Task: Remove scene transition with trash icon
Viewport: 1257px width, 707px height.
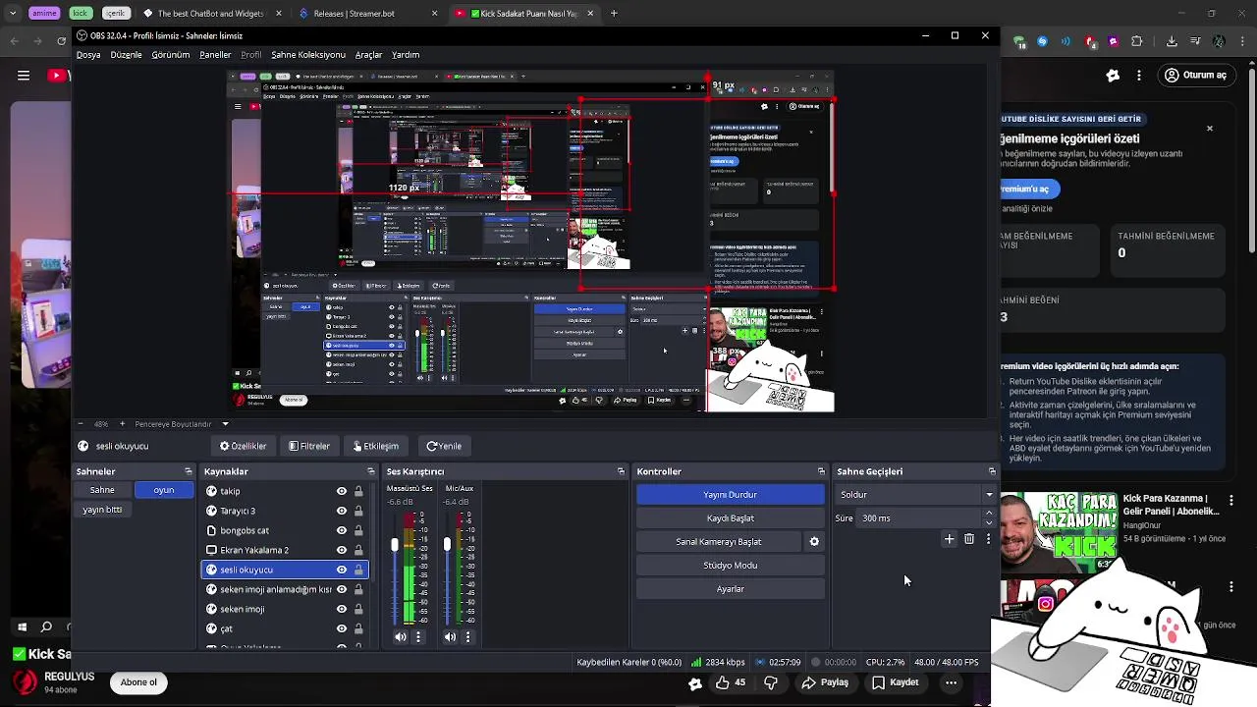Action: point(969,539)
